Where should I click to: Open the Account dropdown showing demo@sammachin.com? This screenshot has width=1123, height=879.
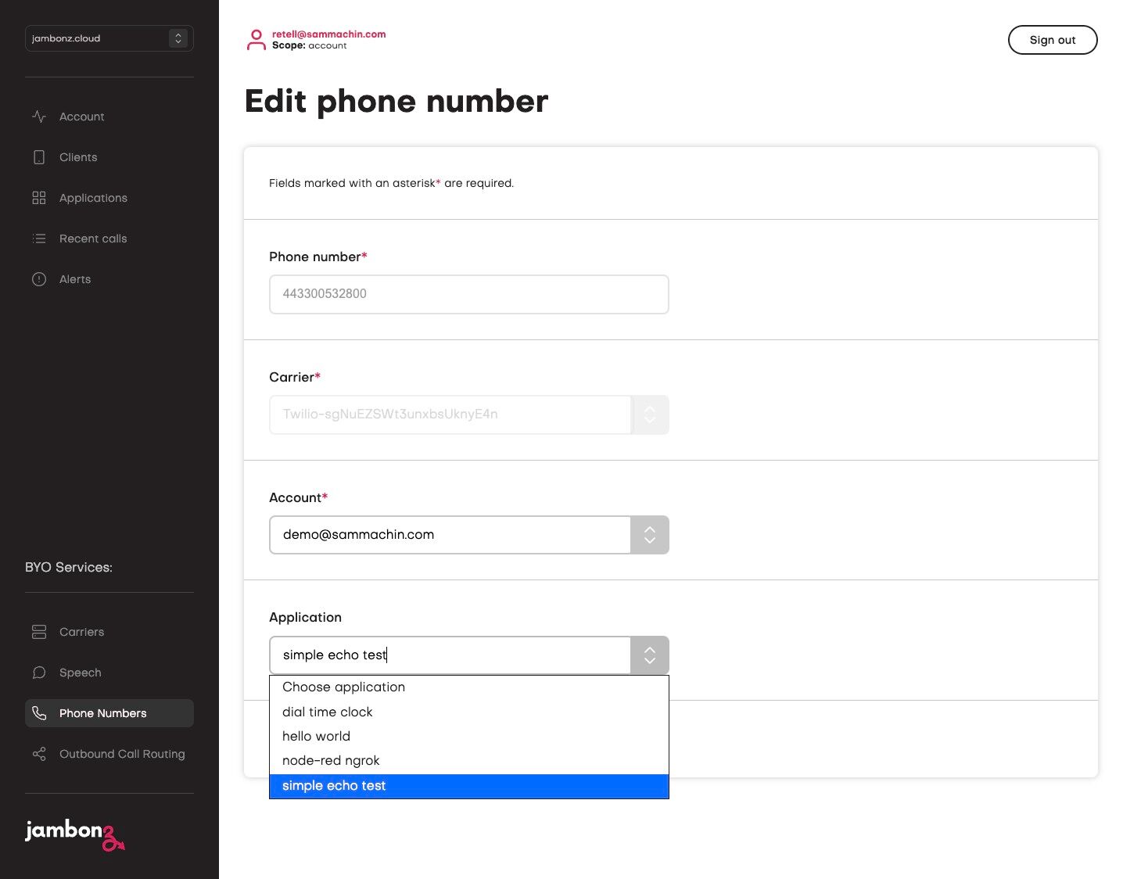click(x=649, y=535)
